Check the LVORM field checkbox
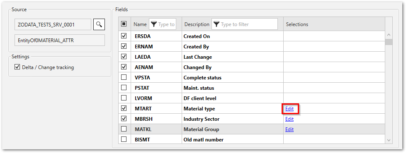The image size is (406, 153). click(124, 98)
